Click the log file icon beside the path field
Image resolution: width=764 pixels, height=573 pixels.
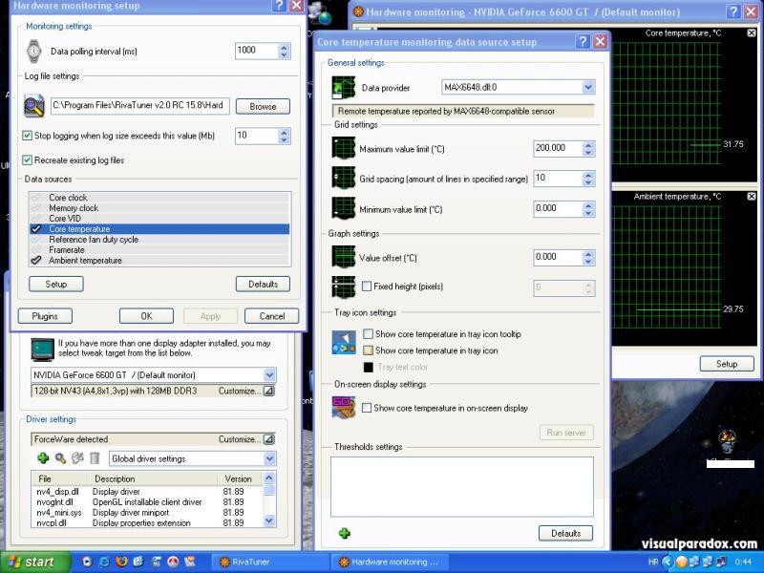pyautogui.click(x=35, y=106)
